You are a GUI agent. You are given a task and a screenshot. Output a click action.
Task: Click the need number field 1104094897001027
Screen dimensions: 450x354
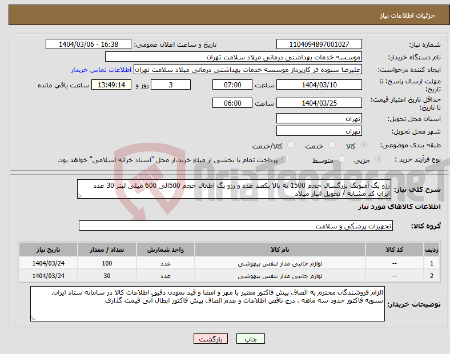319,44
